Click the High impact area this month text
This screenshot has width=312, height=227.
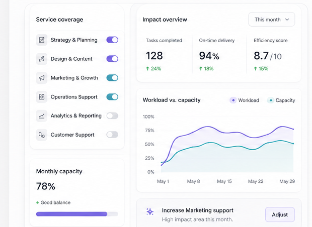(197, 219)
